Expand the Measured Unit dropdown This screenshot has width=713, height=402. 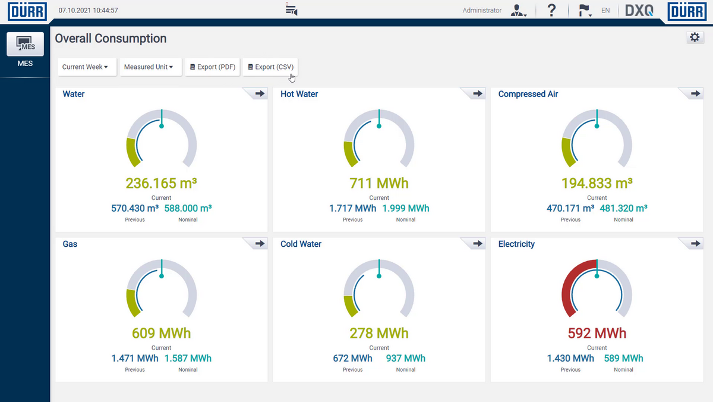click(x=149, y=67)
